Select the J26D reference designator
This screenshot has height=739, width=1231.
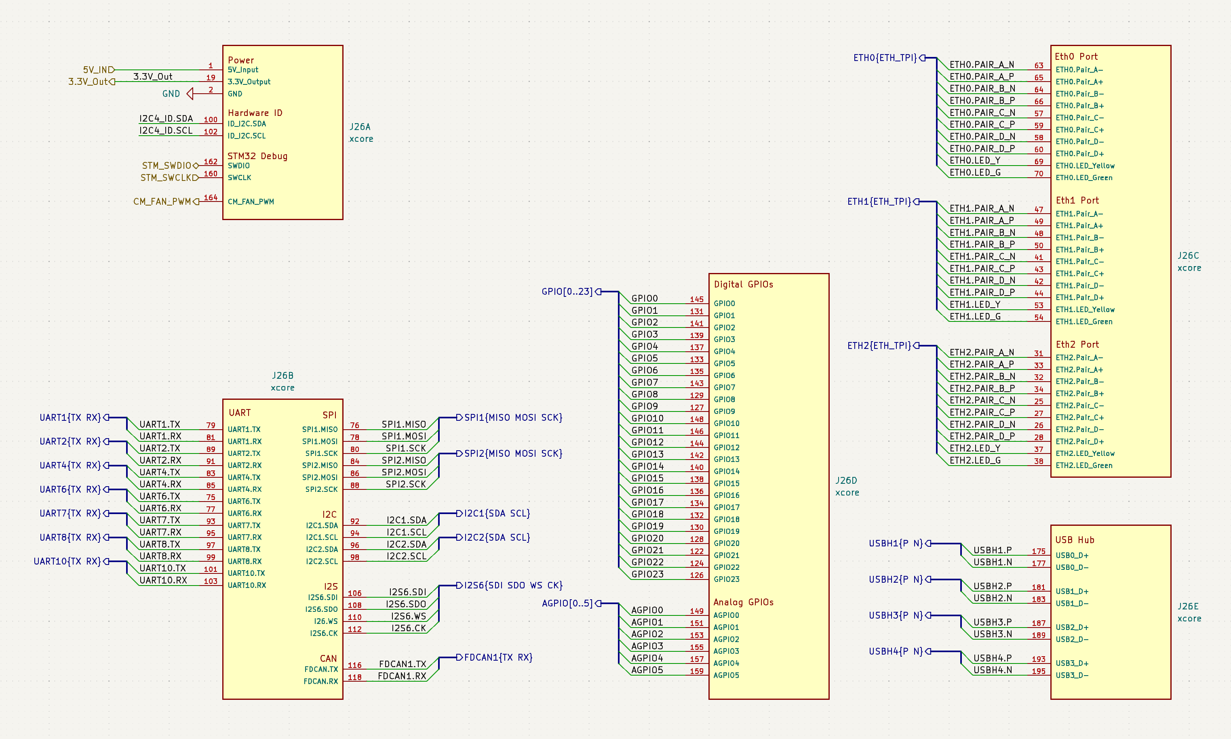(846, 481)
